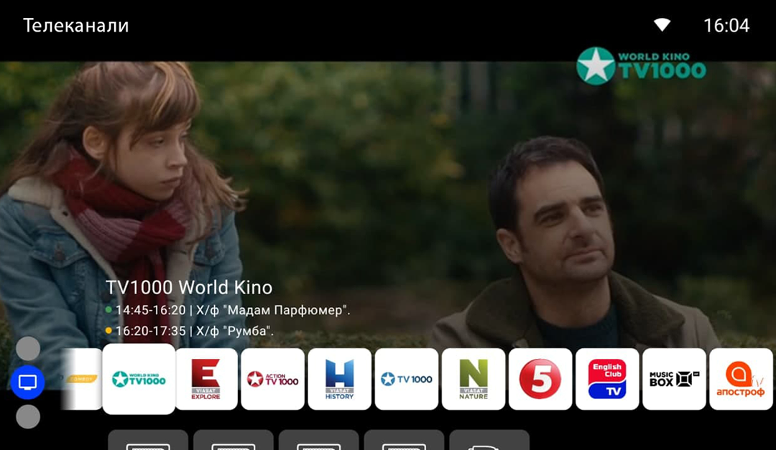The image size is (776, 450).
Task: Select the Music Box channel
Action: click(x=674, y=379)
